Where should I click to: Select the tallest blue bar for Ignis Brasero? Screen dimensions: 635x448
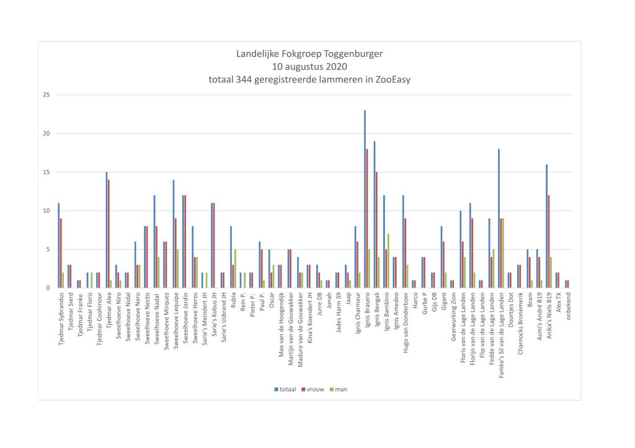(x=365, y=198)
